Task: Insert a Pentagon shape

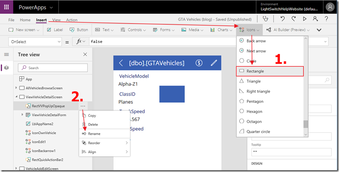Action: [270, 101]
